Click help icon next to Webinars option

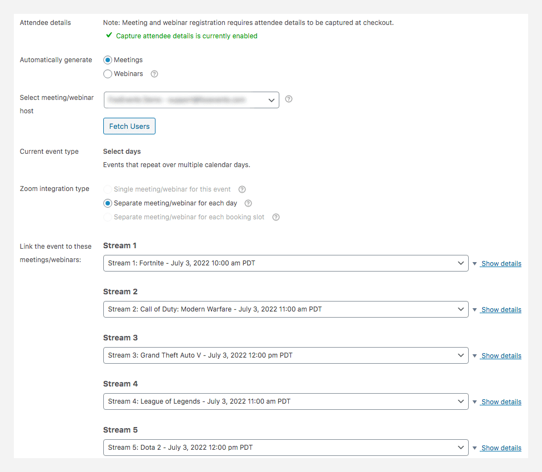154,74
